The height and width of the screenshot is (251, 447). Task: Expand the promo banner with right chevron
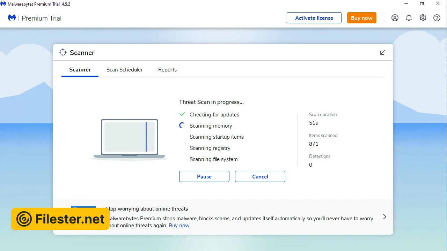(384, 217)
